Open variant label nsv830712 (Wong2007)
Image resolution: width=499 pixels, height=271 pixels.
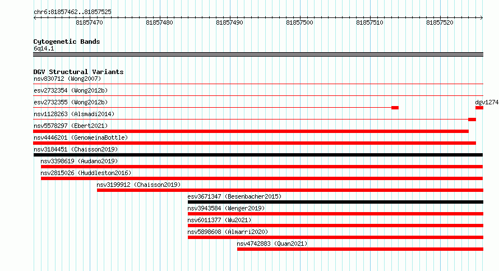(67, 79)
